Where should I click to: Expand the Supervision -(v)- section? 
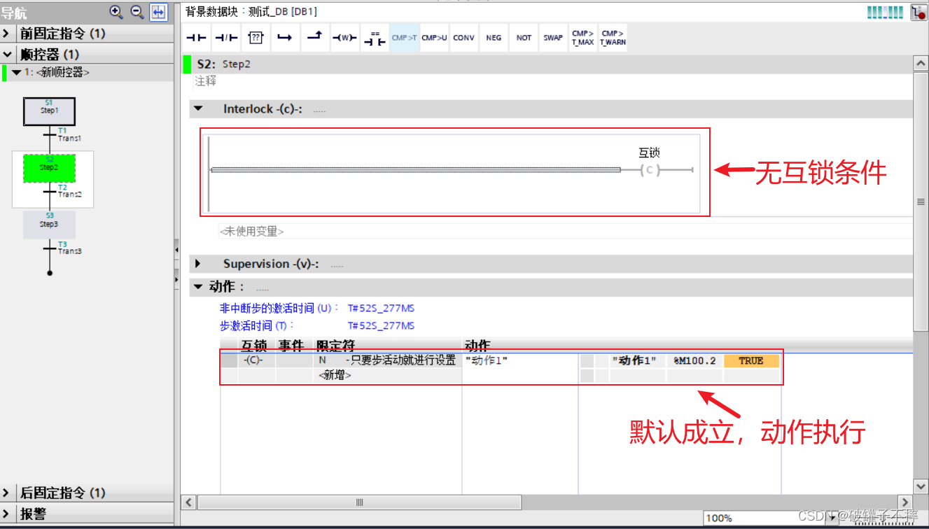pyautogui.click(x=198, y=264)
